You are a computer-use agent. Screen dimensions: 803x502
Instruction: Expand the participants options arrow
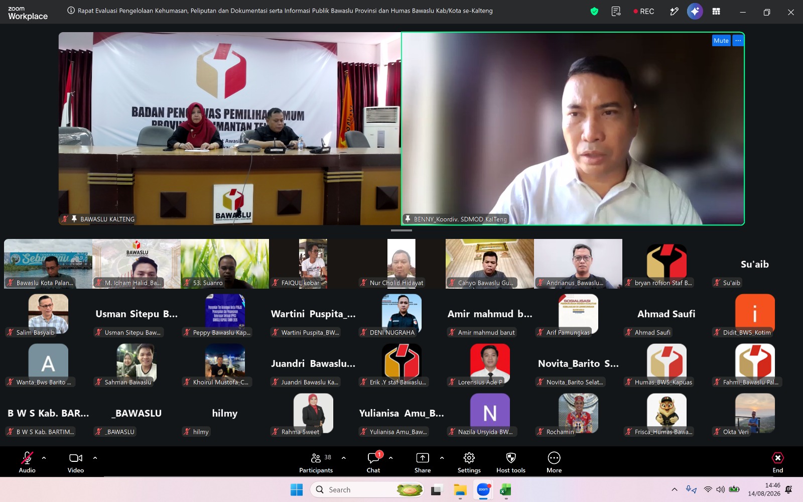[343, 458]
